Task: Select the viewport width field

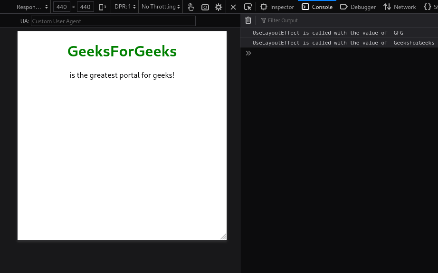Action: click(x=61, y=7)
